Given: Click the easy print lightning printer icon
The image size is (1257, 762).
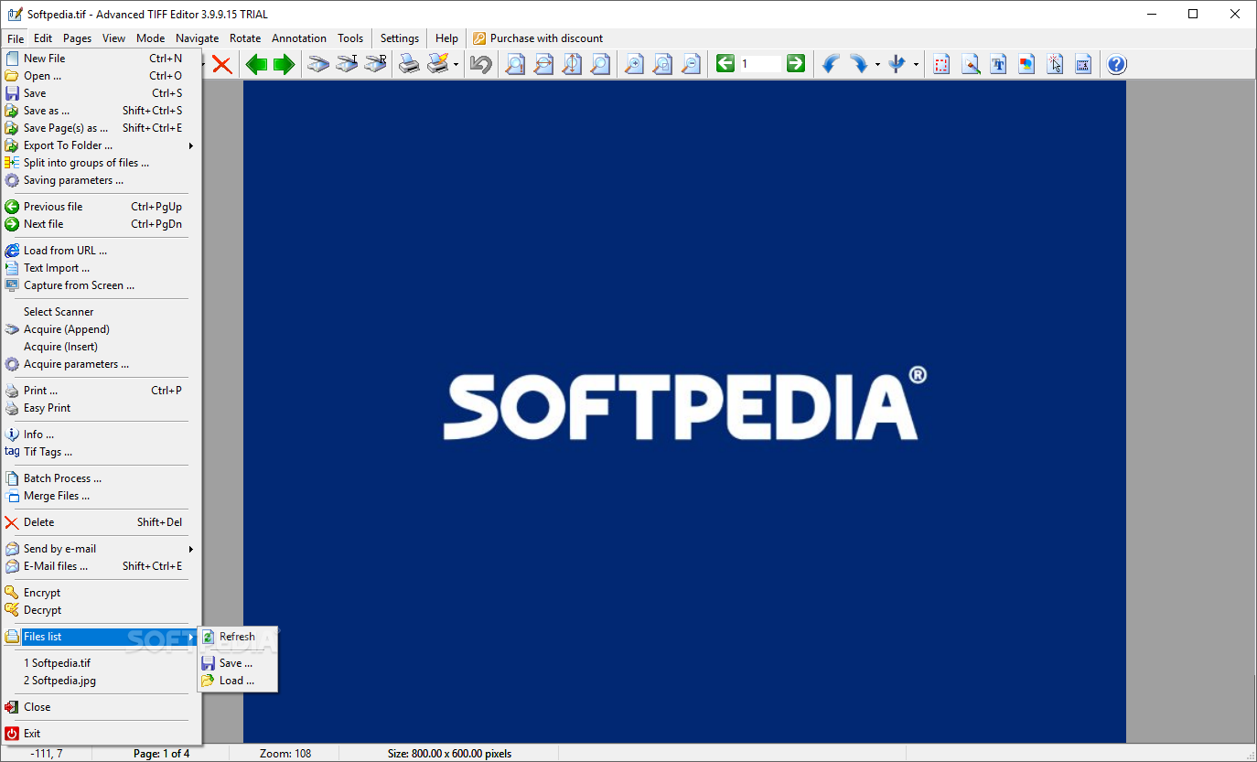Looking at the screenshot, I should coord(438,64).
